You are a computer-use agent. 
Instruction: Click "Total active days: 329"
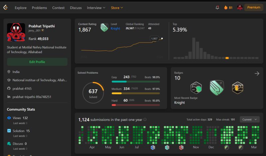pyautogui.click(x=199, y=119)
